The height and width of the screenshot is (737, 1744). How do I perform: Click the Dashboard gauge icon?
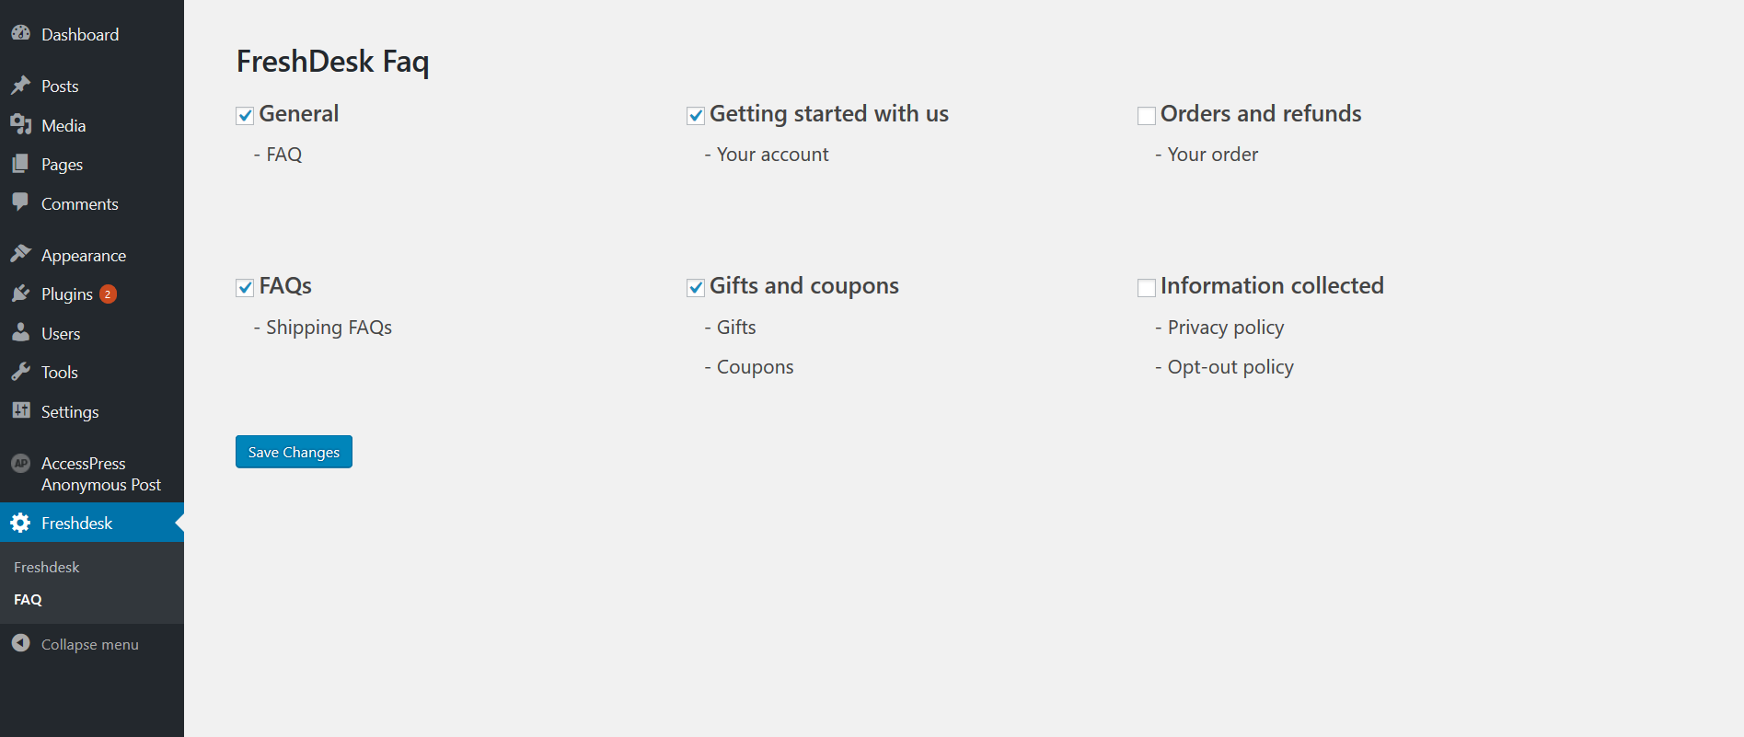[x=20, y=33]
